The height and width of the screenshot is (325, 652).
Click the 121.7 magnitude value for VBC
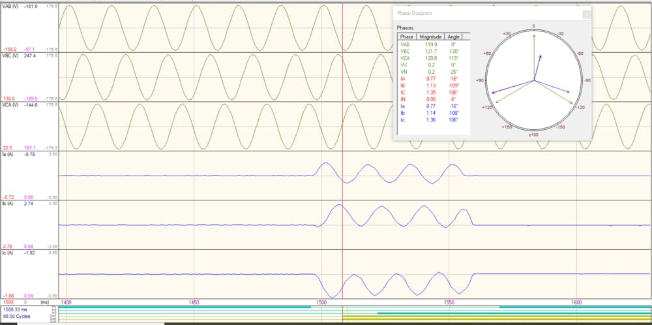click(x=431, y=51)
